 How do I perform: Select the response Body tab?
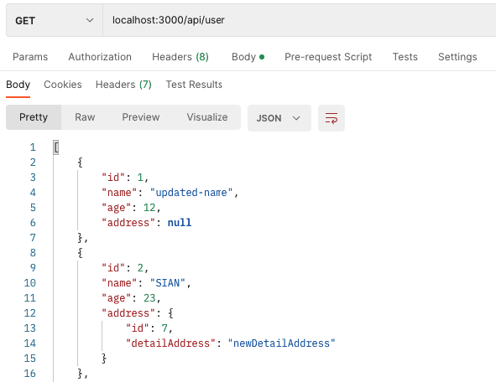point(18,85)
